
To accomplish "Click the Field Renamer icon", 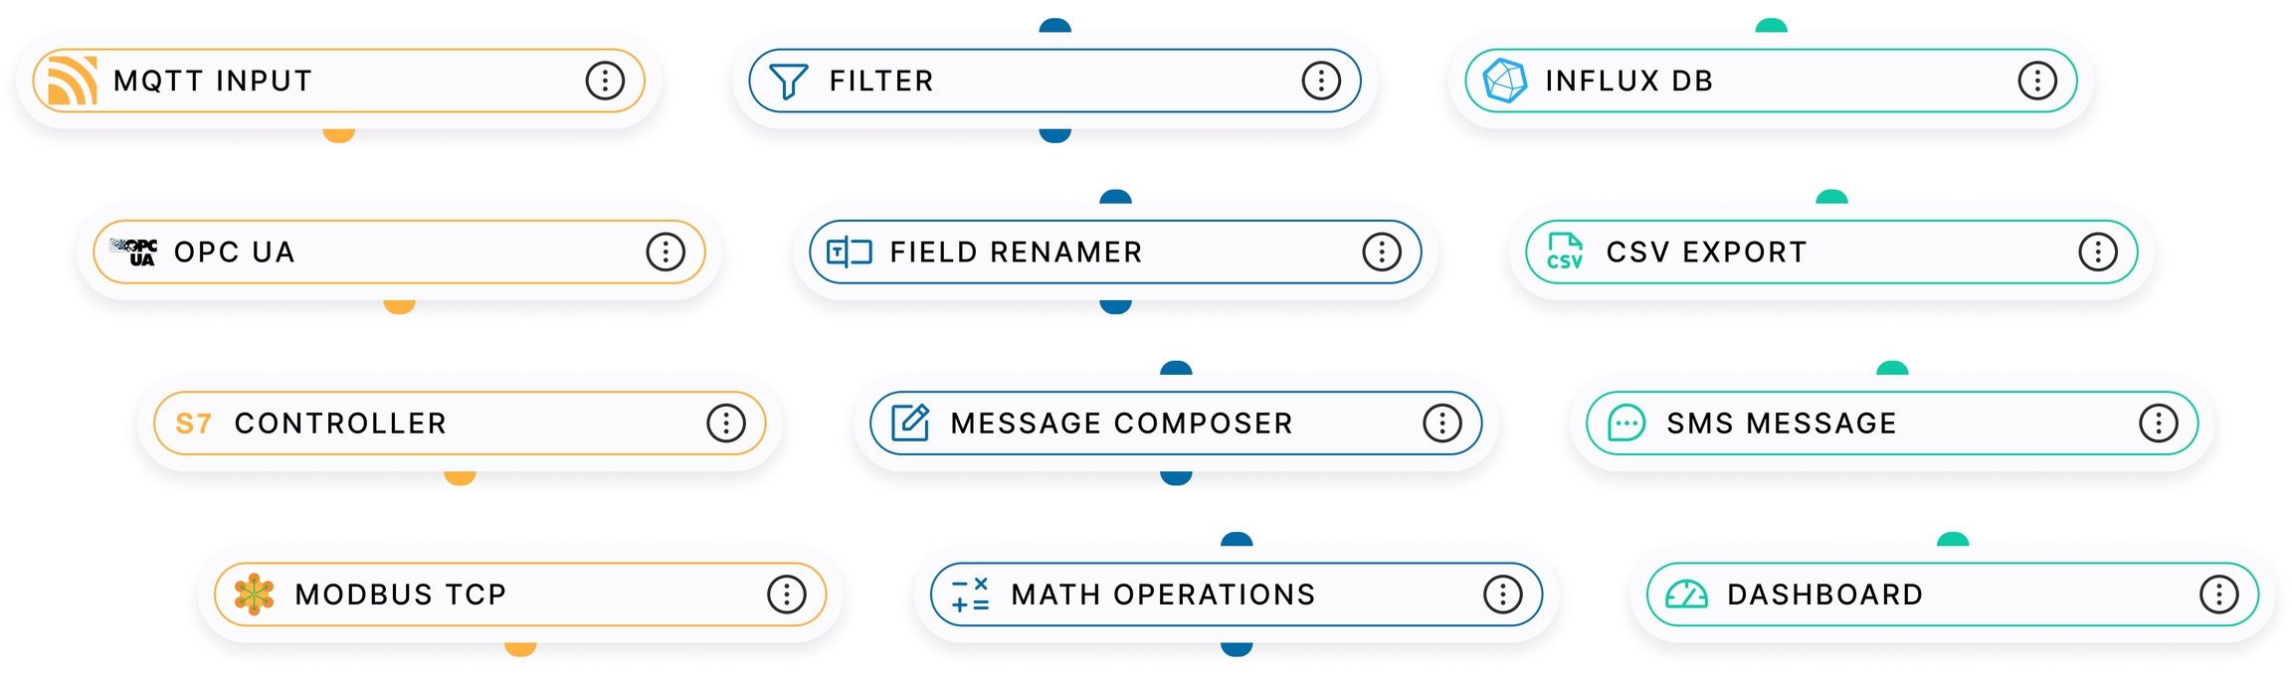I will (849, 253).
